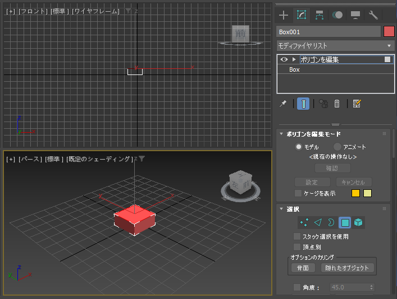This screenshot has width=397, height=299.
Task: Open the モディファイヤ リスト dropdown
Action: pyautogui.click(x=335, y=46)
